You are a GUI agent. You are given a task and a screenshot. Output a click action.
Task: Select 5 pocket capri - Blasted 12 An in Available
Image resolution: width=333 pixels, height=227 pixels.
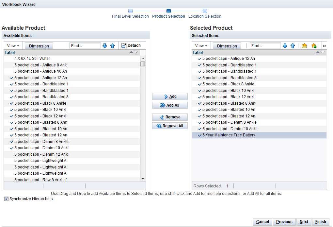72,135
